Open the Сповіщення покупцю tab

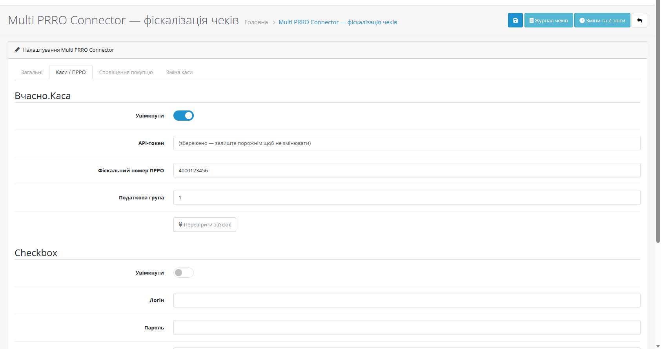tap(126, 72)
